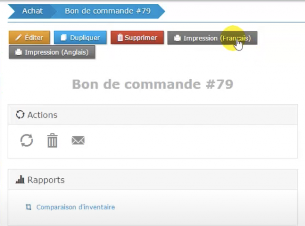Image resolution: width=305 pixels, height=226 pixels.
Task: Click the icon left of Comparaison d'inventaire
Action: [x=29, y=207]
